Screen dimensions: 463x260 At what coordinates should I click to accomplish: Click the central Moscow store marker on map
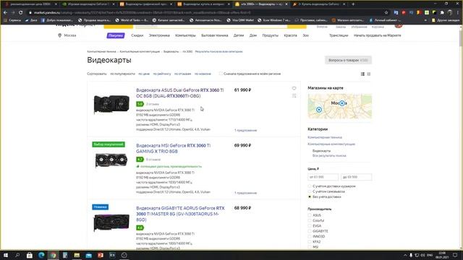tap(342, 103)
